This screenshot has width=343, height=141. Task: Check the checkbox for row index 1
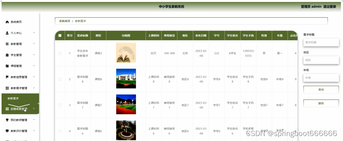point(60,53)
